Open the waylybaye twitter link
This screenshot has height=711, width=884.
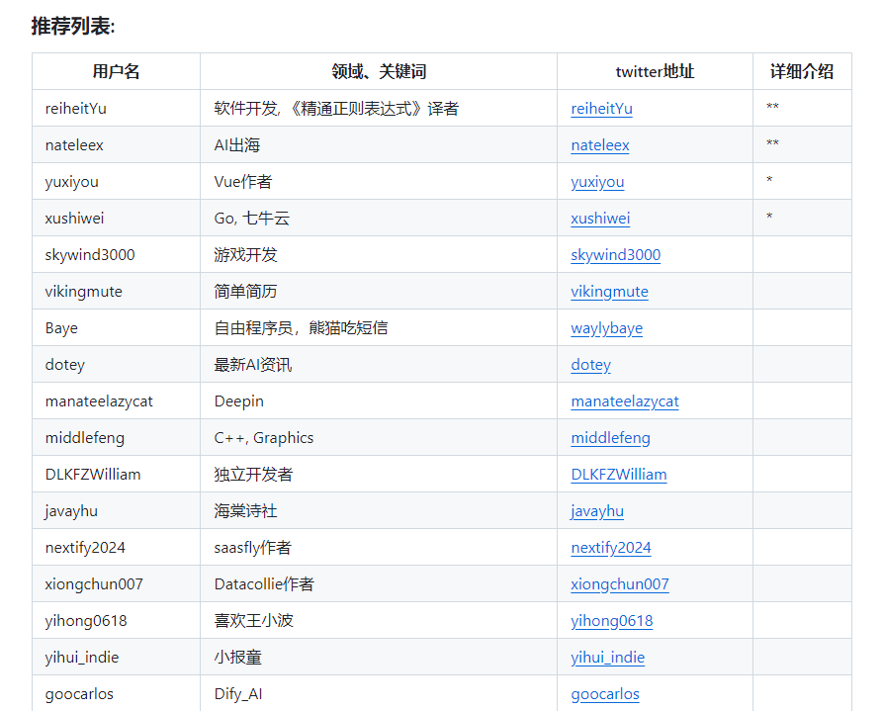click(606, 328)
